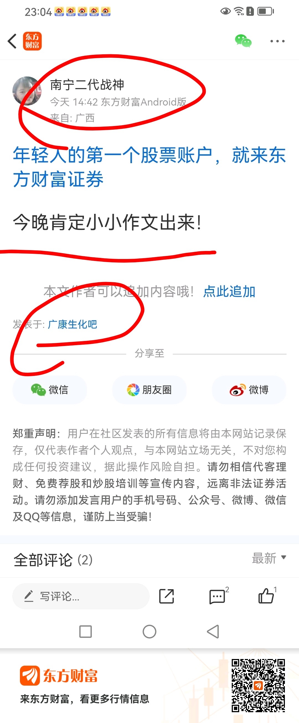Viewport: 299px width, 723px height.
Task: Share the post to 微博
Action: 249,390
